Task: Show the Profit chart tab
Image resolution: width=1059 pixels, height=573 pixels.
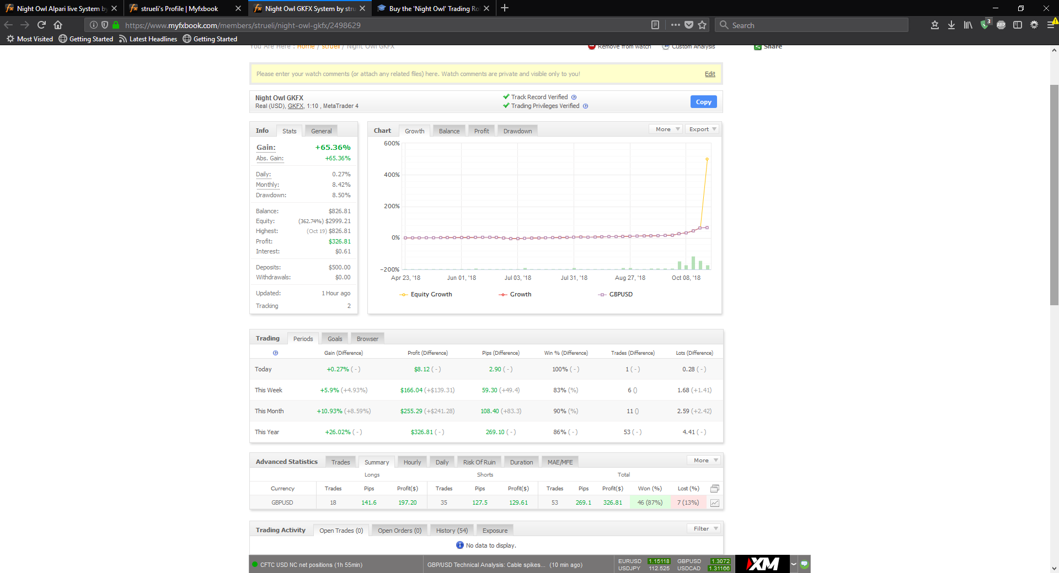Action: [x=482, y=131]
